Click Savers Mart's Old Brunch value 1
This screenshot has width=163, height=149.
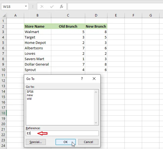(68, 59)
